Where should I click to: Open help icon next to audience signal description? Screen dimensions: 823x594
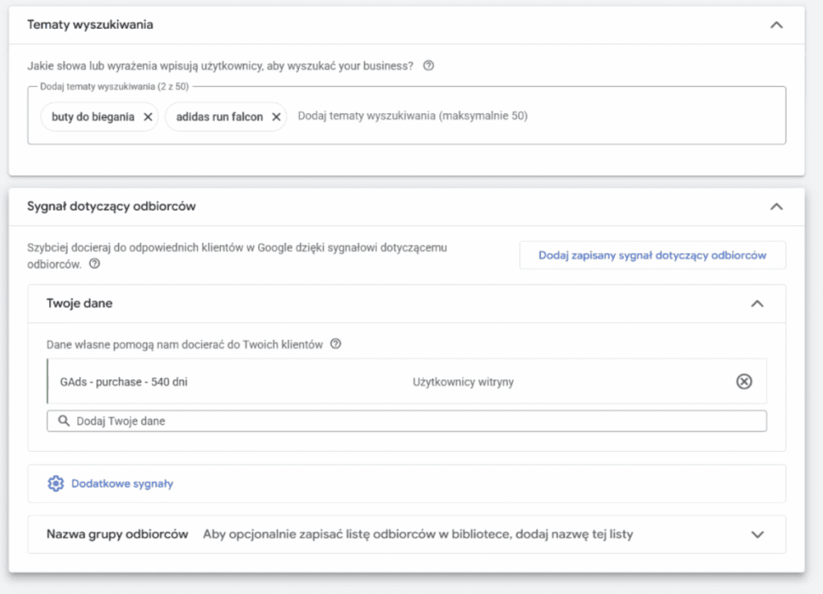[x=95, y=263]
